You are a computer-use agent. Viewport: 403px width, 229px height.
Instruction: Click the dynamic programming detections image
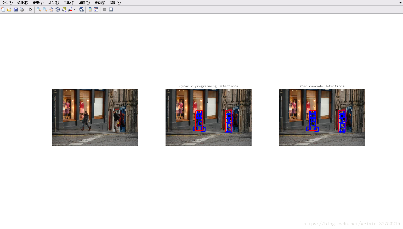click(x=208, y=118)
